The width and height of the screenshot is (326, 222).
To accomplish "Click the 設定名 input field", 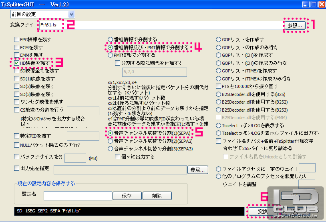I will tap(78, 196).
